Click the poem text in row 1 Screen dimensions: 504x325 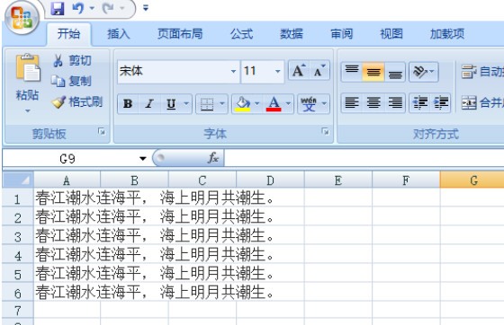click(154, 198)
